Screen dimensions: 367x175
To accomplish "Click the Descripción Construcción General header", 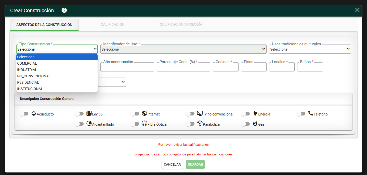I will [x=183, y=99].
